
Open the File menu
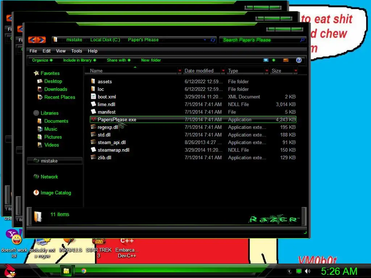coord(33,51)
